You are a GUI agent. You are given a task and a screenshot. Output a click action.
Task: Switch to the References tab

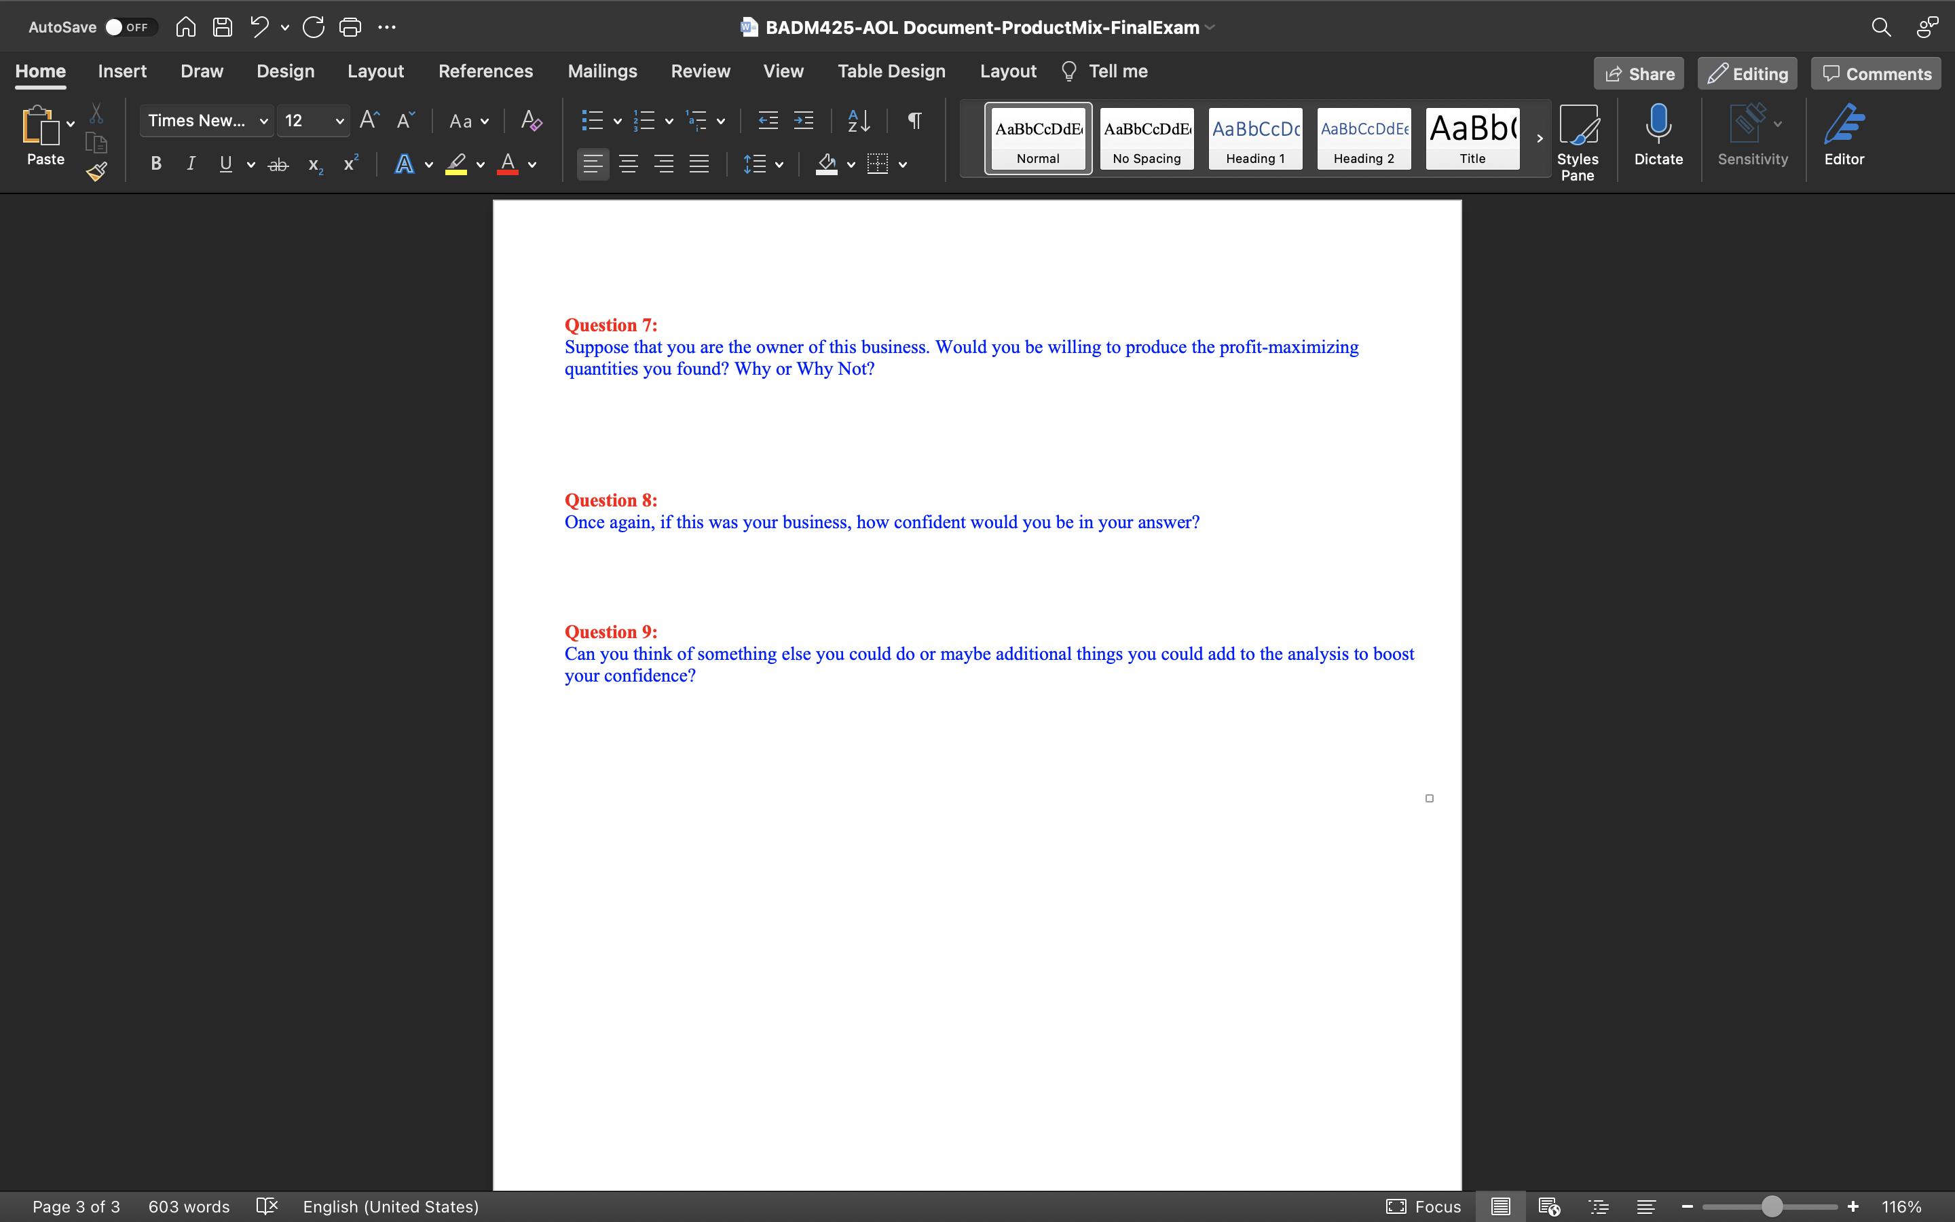tap(485, 71)
